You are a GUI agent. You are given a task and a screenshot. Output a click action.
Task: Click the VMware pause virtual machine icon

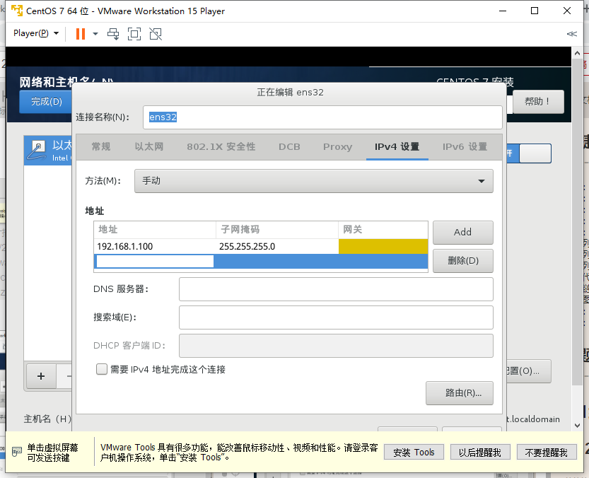[81, 34]
